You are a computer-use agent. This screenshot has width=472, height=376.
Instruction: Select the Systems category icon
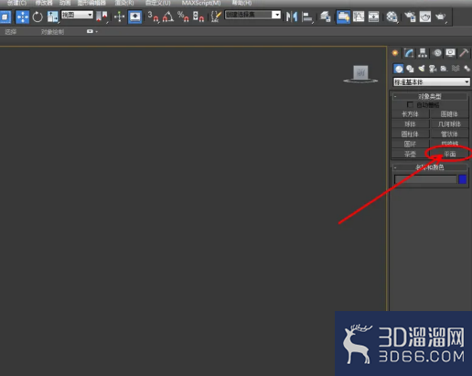tap(467, 69)
